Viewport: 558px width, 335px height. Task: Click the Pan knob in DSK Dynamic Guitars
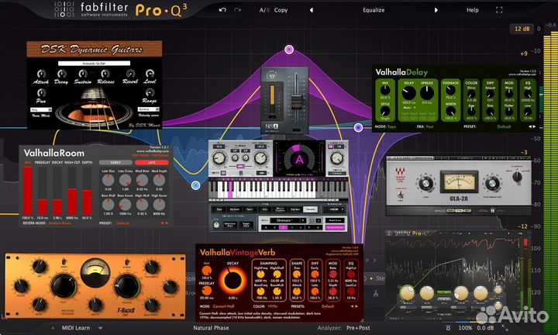41,93
